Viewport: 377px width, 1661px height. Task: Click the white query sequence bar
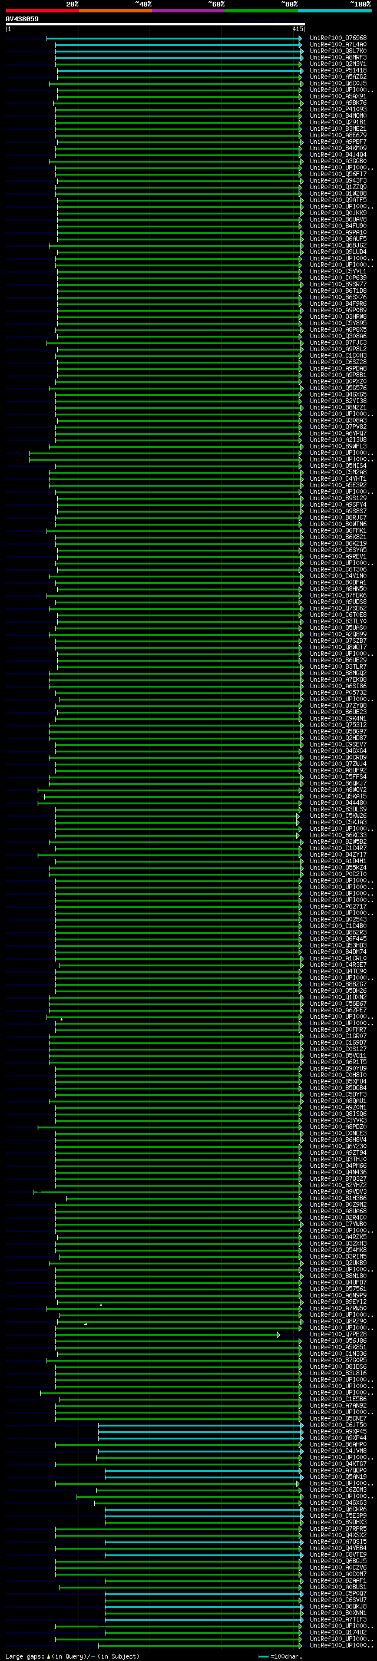point(156,24)
